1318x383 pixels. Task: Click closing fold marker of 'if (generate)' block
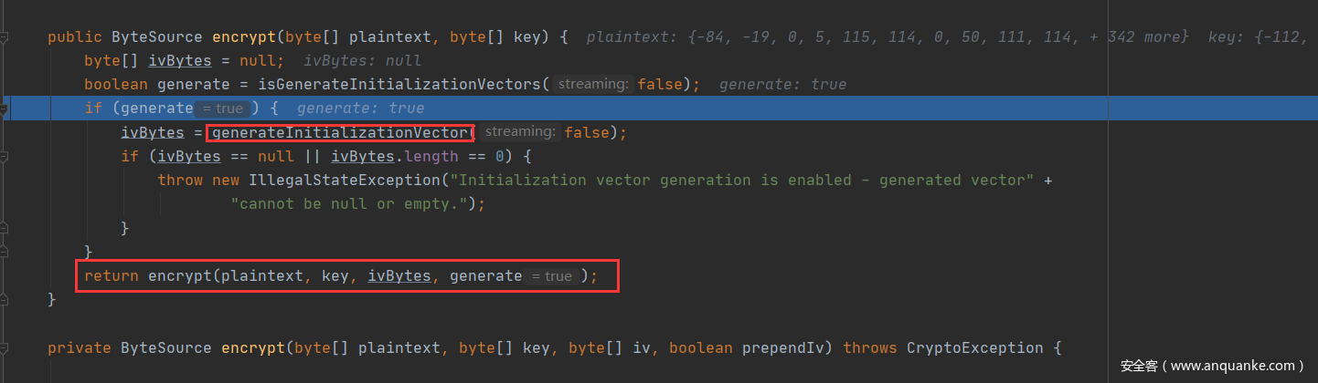(5, 251)
